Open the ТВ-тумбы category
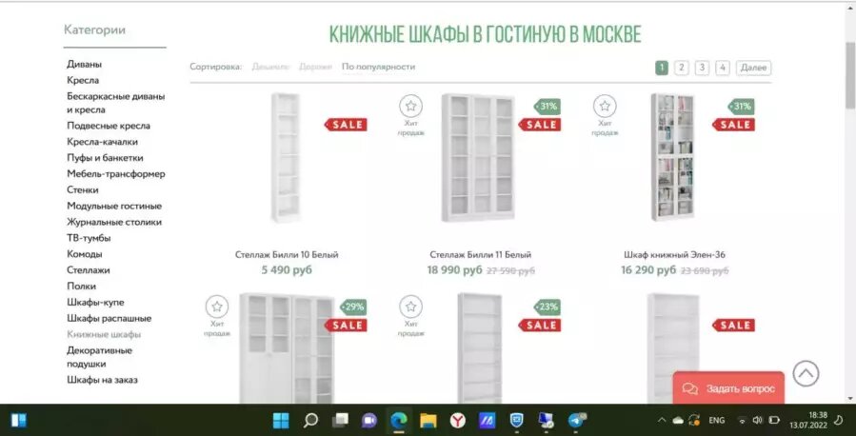This screenshot has height=436, width=856. [x=89, y=238]
